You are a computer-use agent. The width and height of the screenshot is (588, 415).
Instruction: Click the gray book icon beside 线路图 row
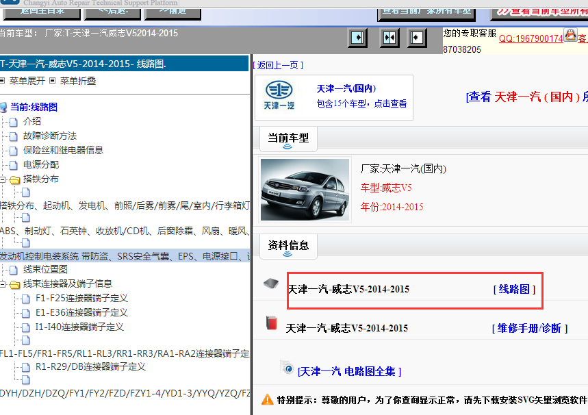pos(271,284)
